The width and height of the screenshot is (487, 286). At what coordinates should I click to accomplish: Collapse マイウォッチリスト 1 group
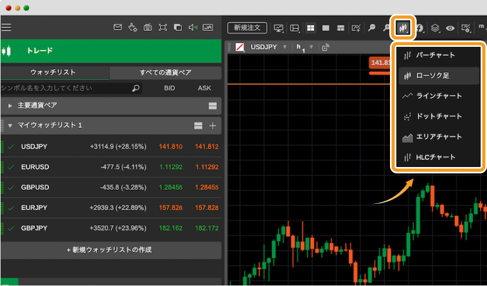pos(10,126)
